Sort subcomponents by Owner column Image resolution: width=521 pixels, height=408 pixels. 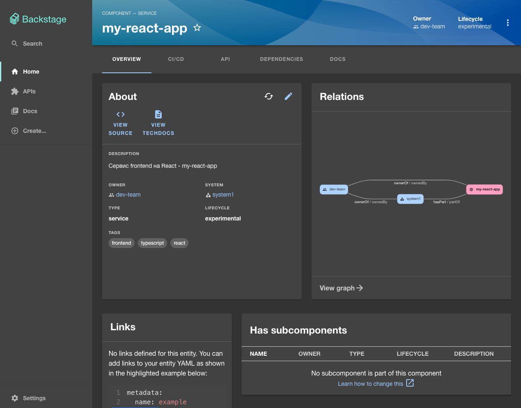309,354
